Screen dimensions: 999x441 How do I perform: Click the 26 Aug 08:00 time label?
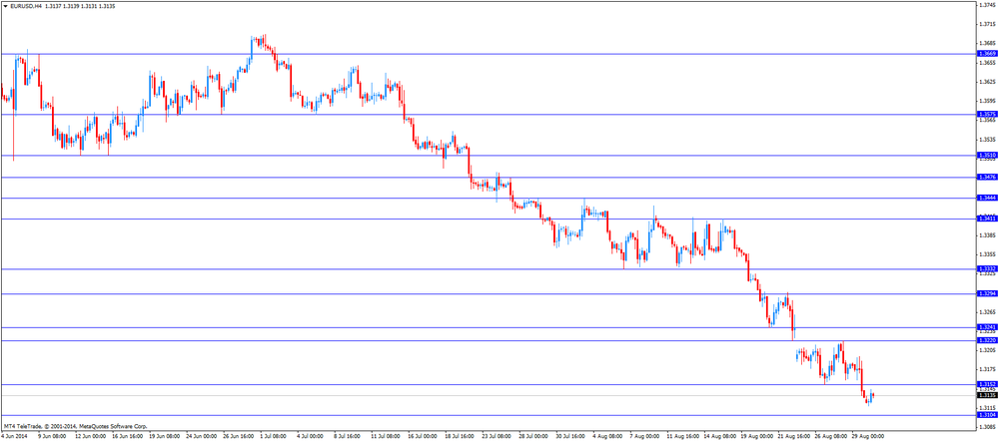(x=831, y=437)
